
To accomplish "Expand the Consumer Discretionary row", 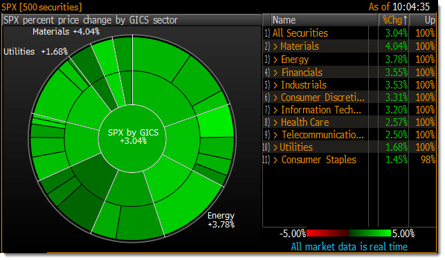I will tap(275, 98).
